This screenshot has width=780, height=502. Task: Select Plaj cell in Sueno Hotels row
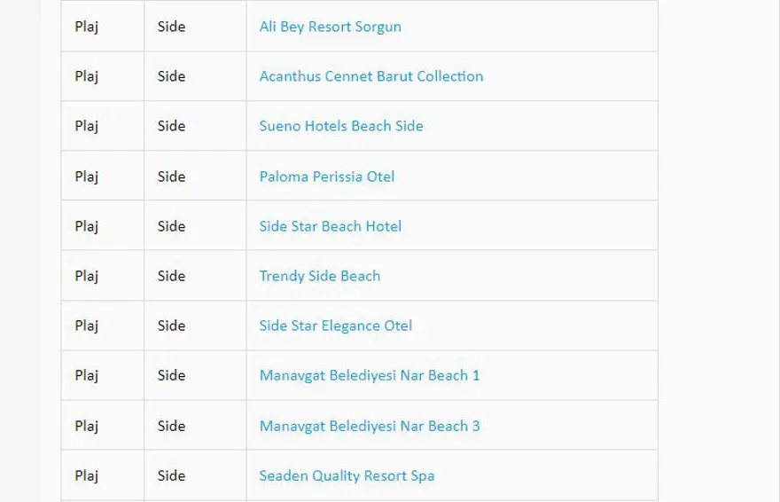(87, 126)
